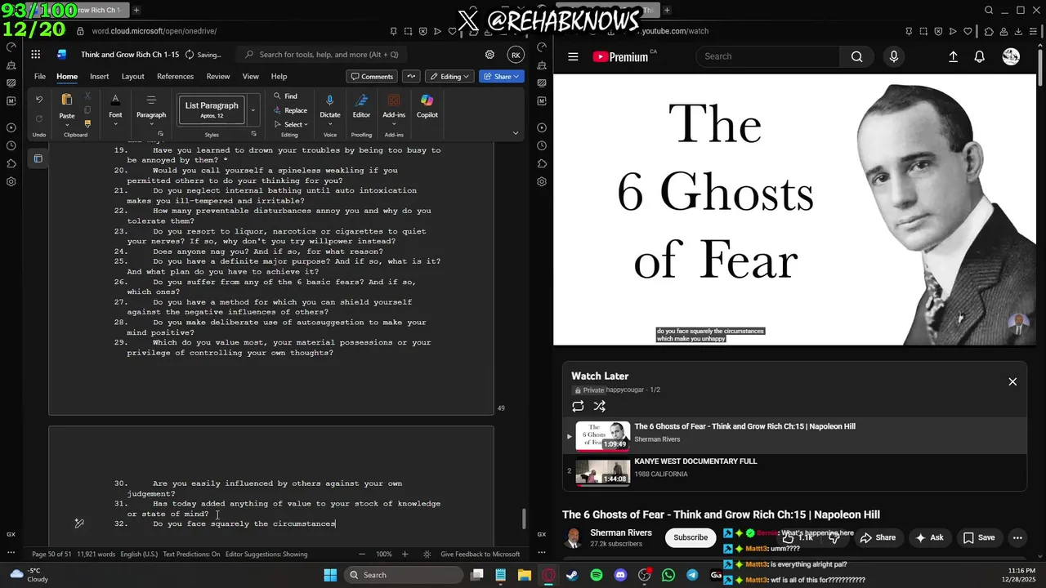Click the YouTube search input field
The height and width of the screenshot is (588, 1046).
point(767,56)
